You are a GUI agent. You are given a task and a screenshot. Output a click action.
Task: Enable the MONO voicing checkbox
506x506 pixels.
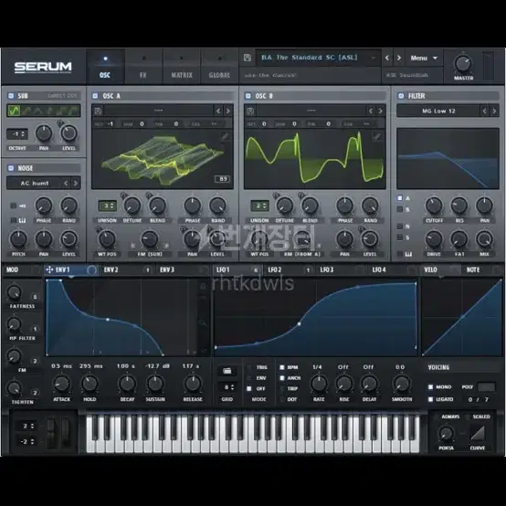430,386
